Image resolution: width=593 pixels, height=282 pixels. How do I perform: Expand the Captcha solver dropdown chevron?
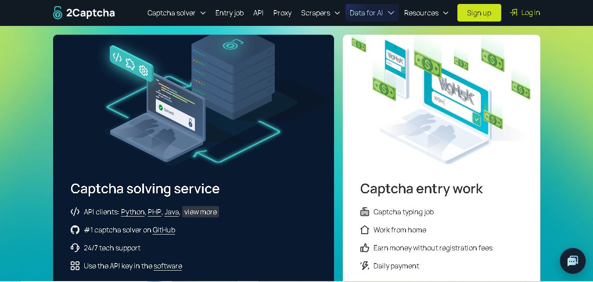pos(203,13)
